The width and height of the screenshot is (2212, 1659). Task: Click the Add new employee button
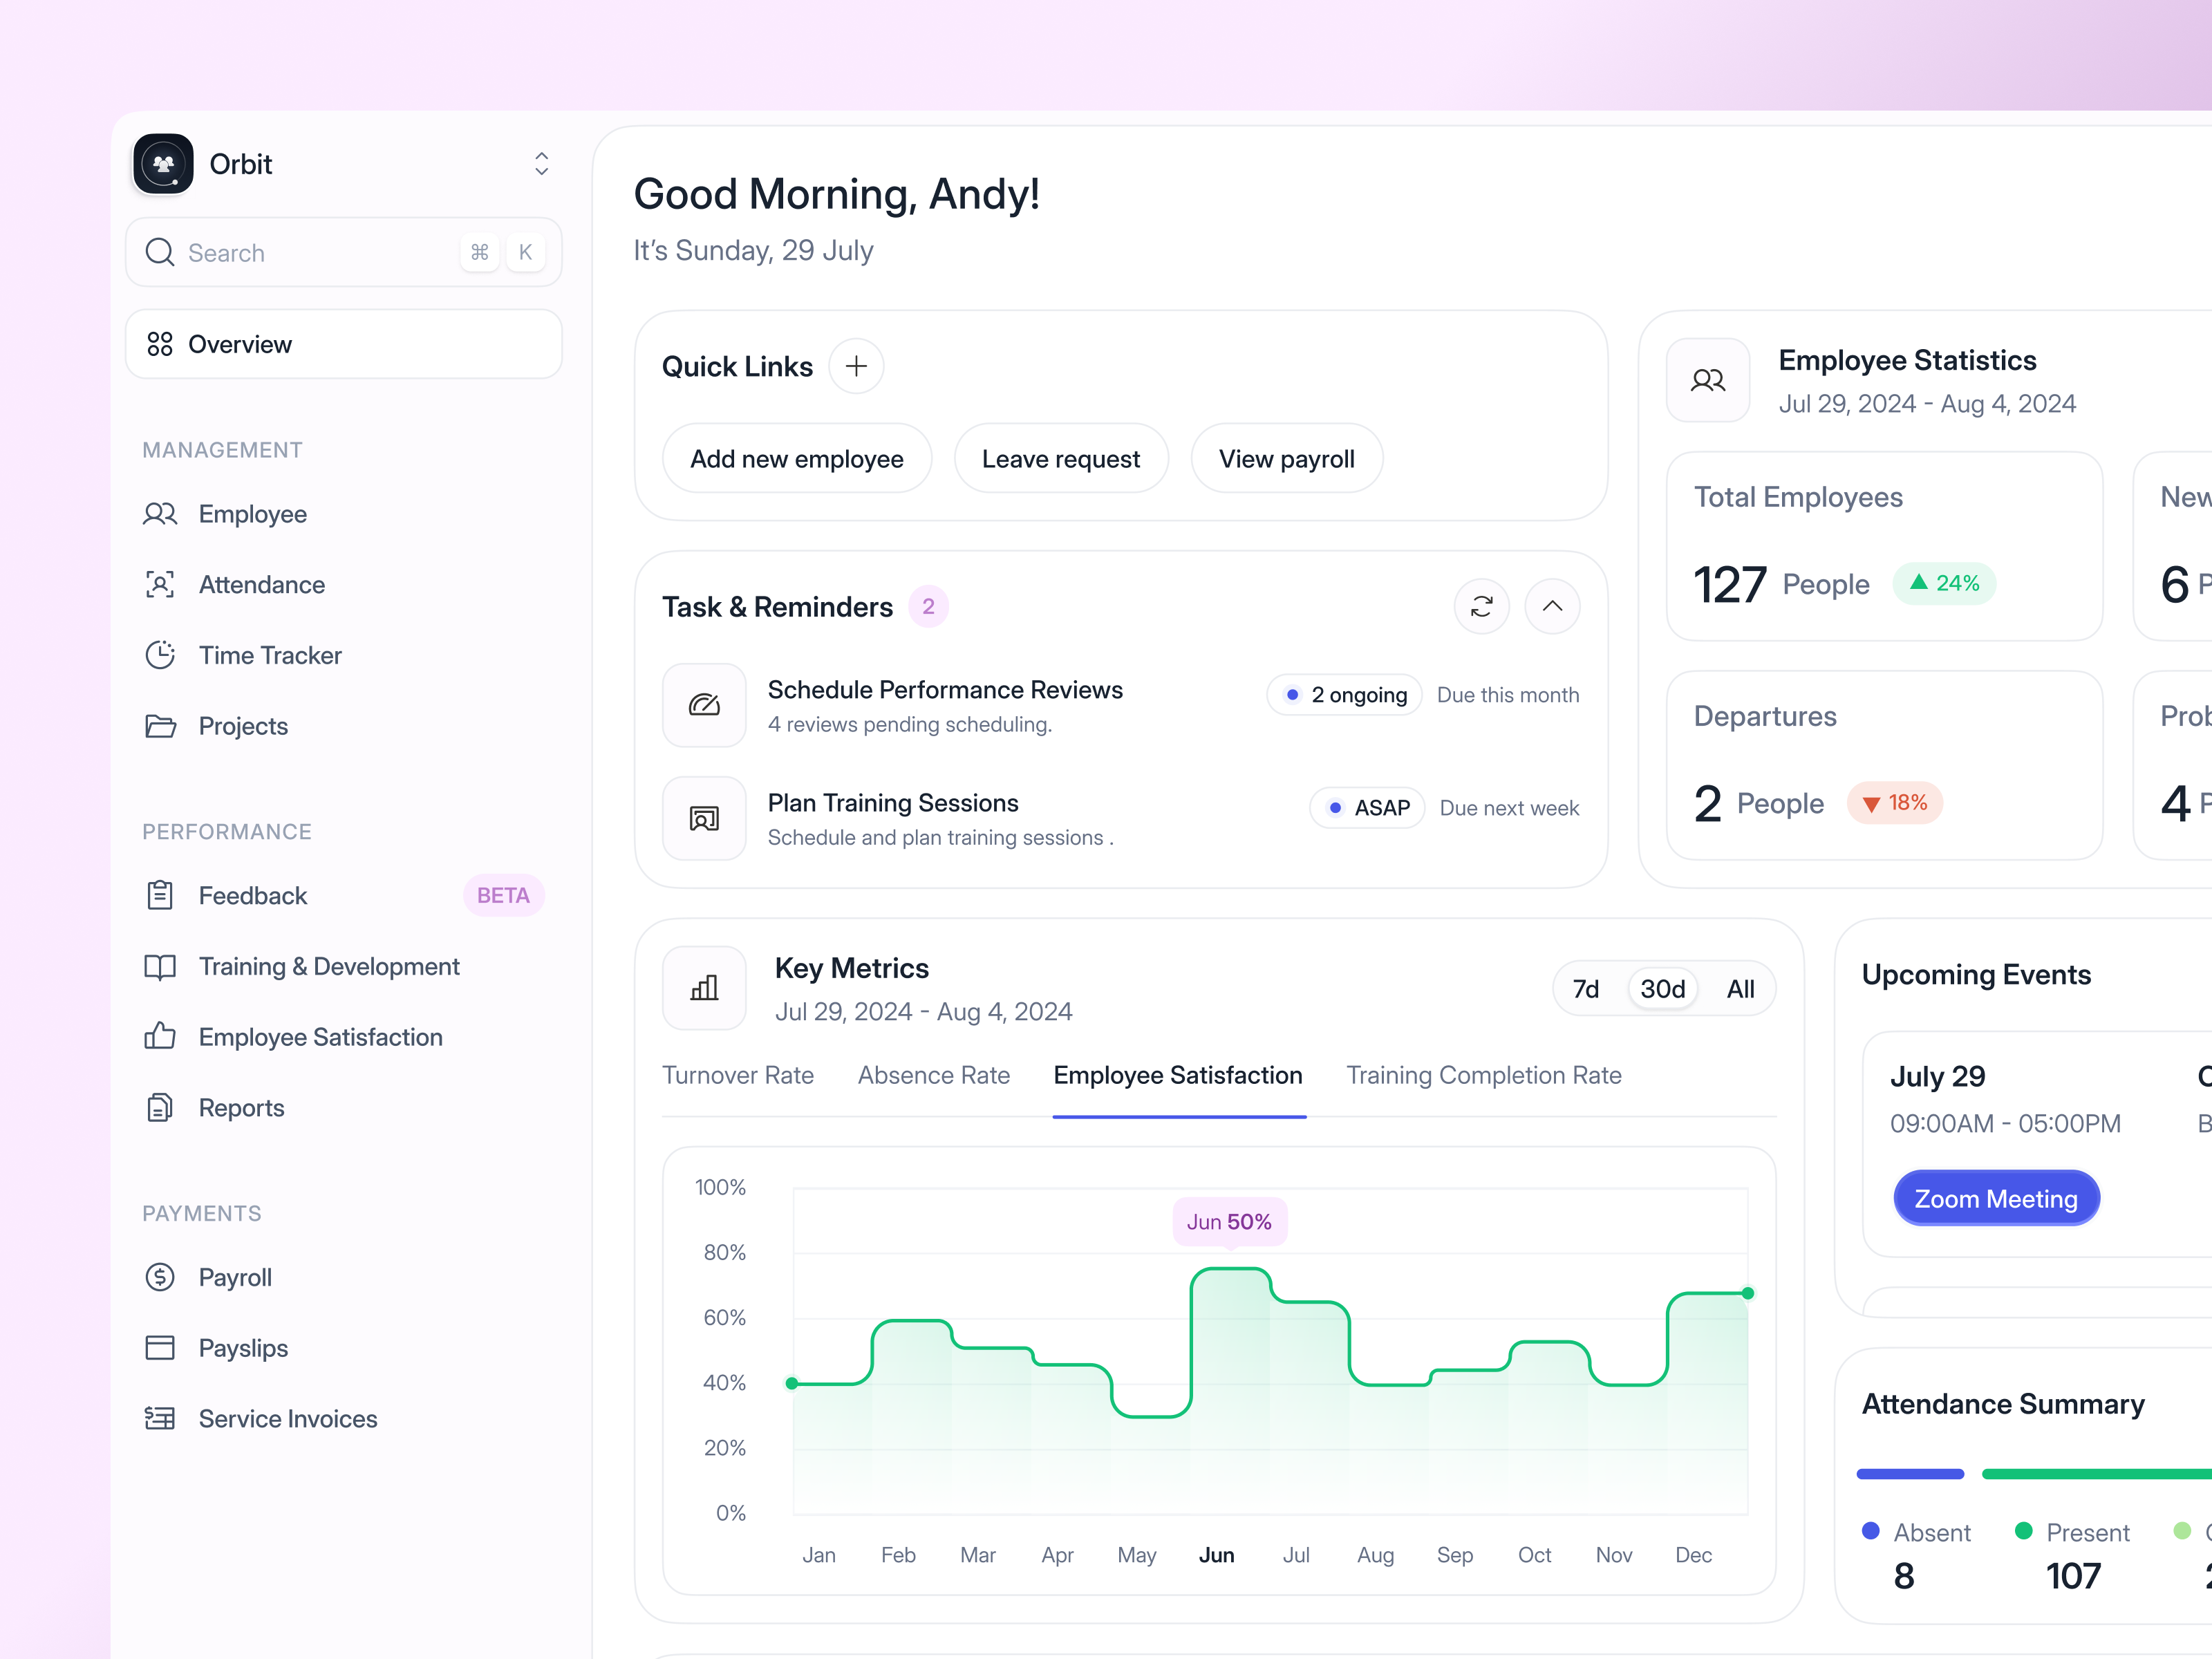point(796,458)
